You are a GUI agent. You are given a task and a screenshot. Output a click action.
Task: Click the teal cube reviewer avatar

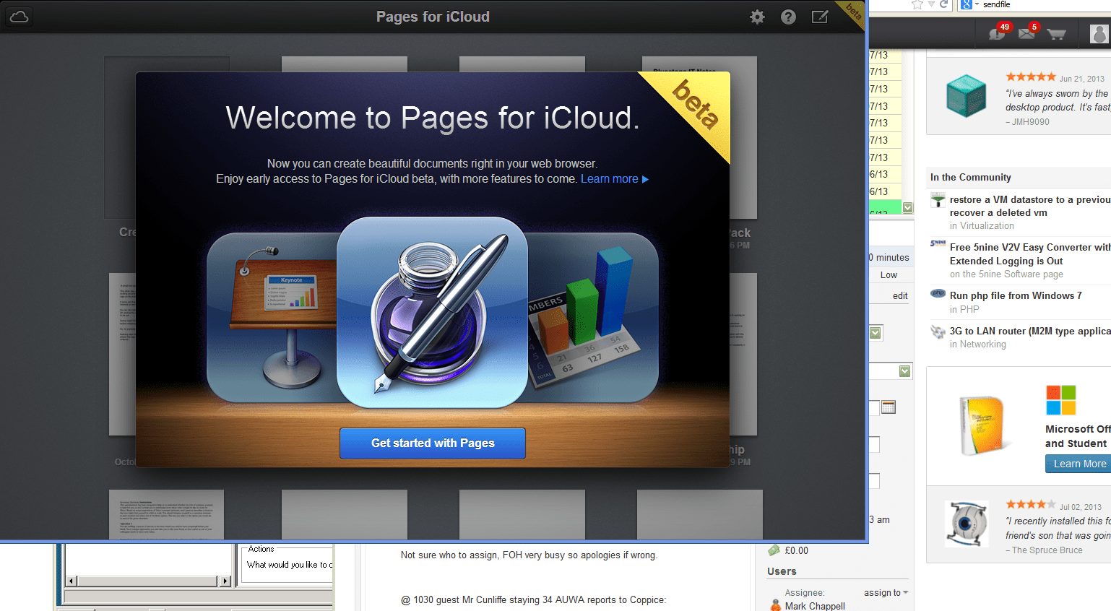point(967,96)
